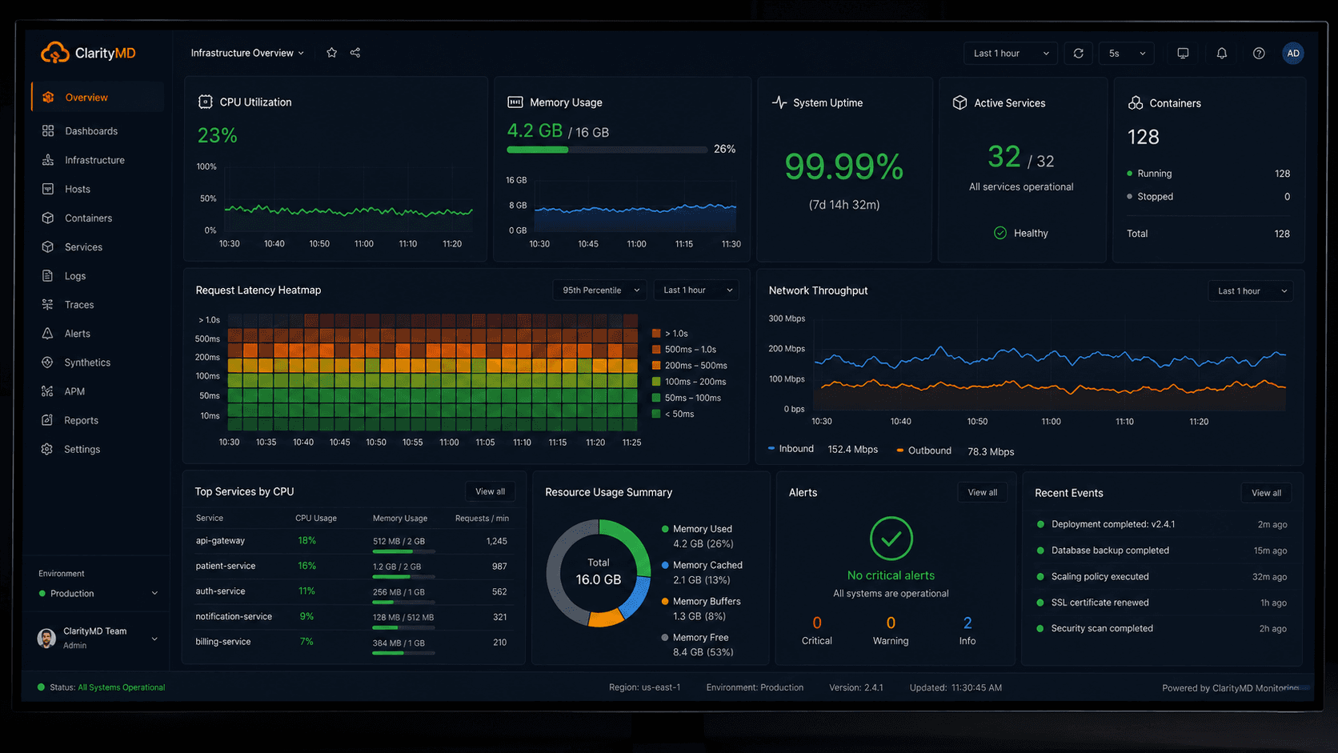Click the Services icon in sidebar

click(48, 247)
